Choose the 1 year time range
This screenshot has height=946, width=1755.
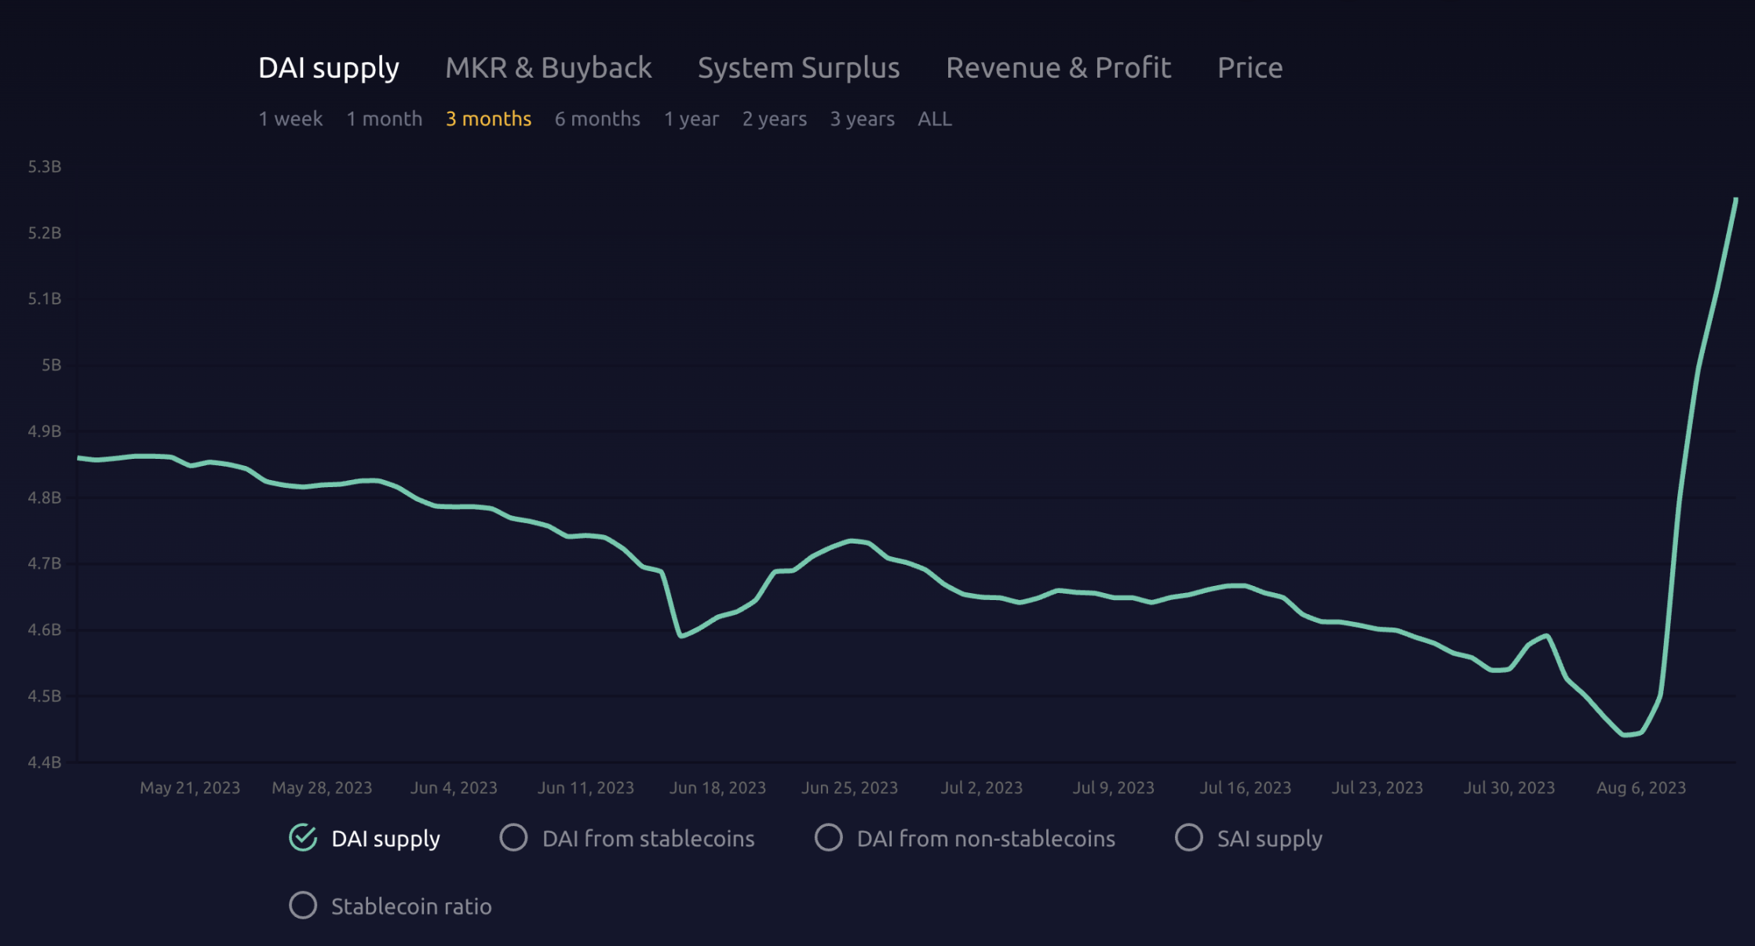pos(691,118)
